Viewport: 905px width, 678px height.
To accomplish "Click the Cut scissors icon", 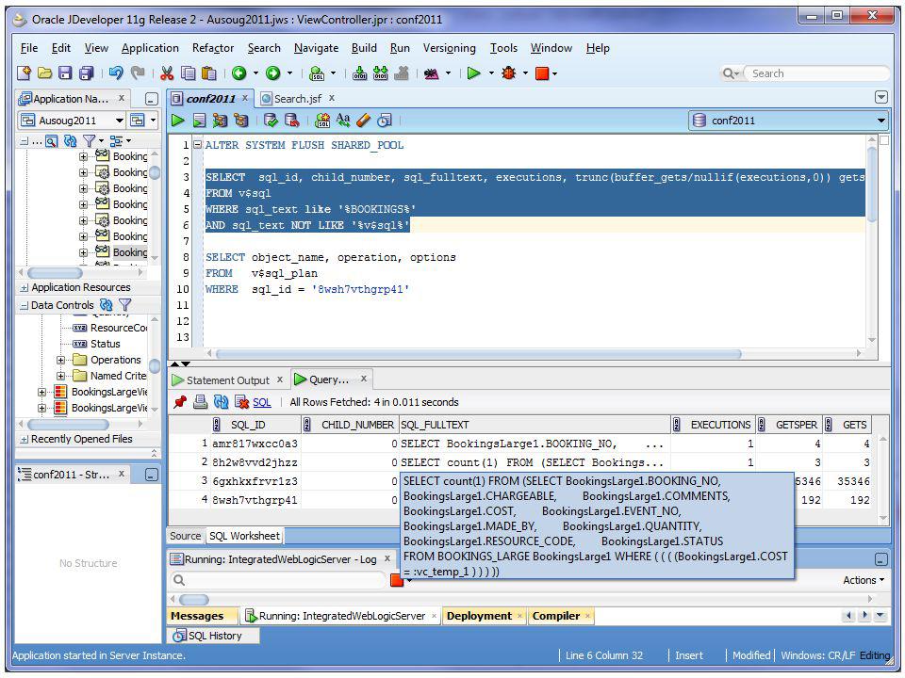I will pyautogui.click(x=167, y=73).
